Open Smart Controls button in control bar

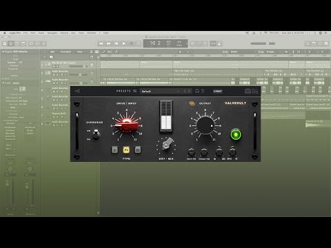tap(31, 43)
